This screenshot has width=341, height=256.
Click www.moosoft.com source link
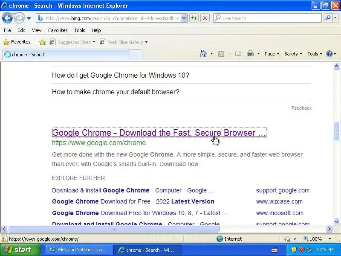(280, 213)
